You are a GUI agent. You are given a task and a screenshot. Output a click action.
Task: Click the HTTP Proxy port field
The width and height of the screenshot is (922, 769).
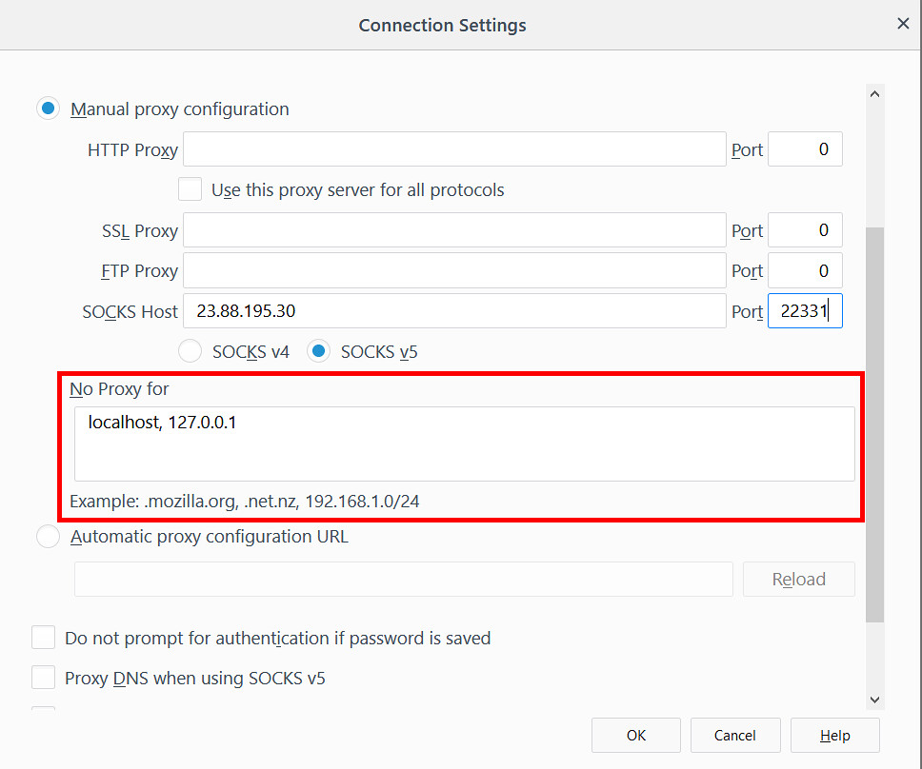tap(805, 149)
